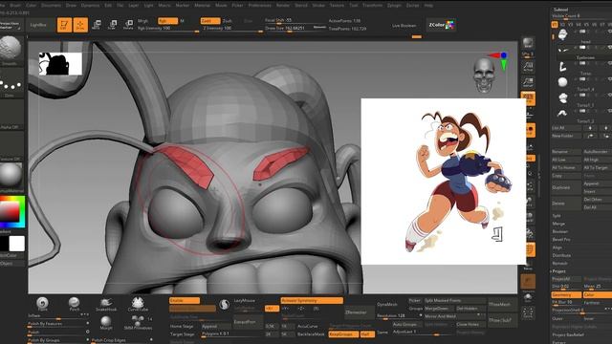
Task: Select the CurveTube brush
Action: click(138, 304)
